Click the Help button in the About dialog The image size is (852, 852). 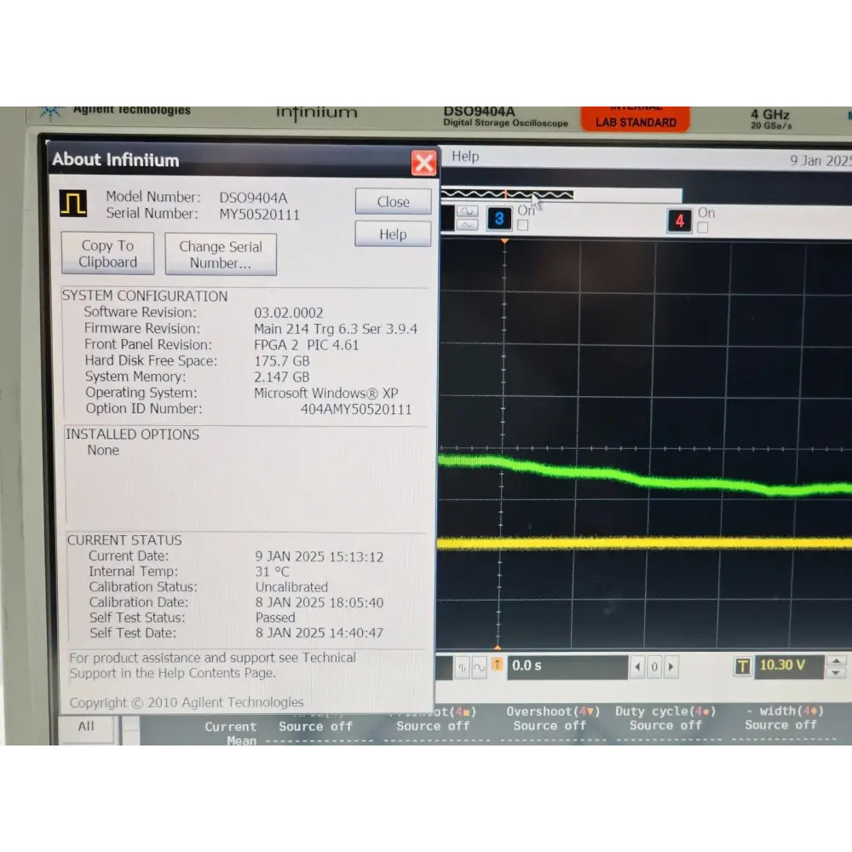pos(393,234)
